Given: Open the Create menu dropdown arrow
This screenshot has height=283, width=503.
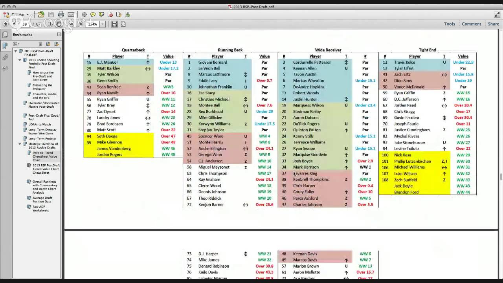Looking at the screenshot, I should tap(28, 15).
